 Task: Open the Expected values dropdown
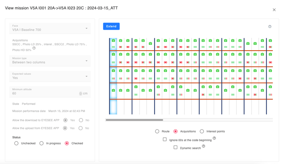tap(50, 76)
